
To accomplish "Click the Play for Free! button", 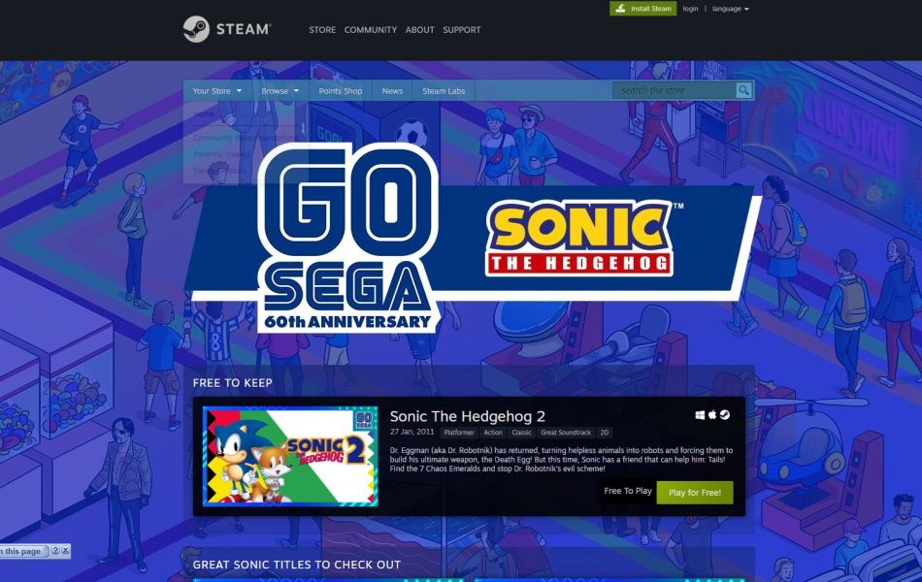I will pos(695,493).
